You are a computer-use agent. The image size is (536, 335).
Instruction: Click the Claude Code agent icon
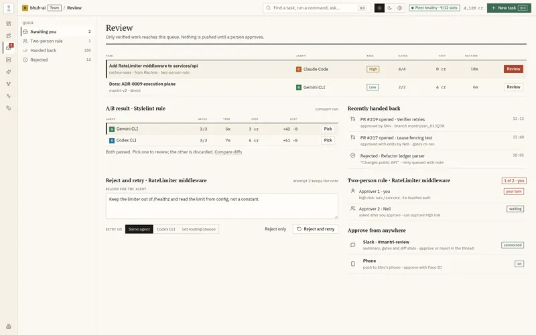[x=298, y=69]
